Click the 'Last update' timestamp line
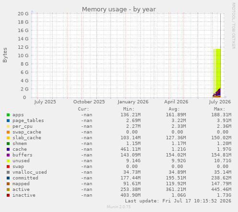The image size is (238, 212). 178,201
